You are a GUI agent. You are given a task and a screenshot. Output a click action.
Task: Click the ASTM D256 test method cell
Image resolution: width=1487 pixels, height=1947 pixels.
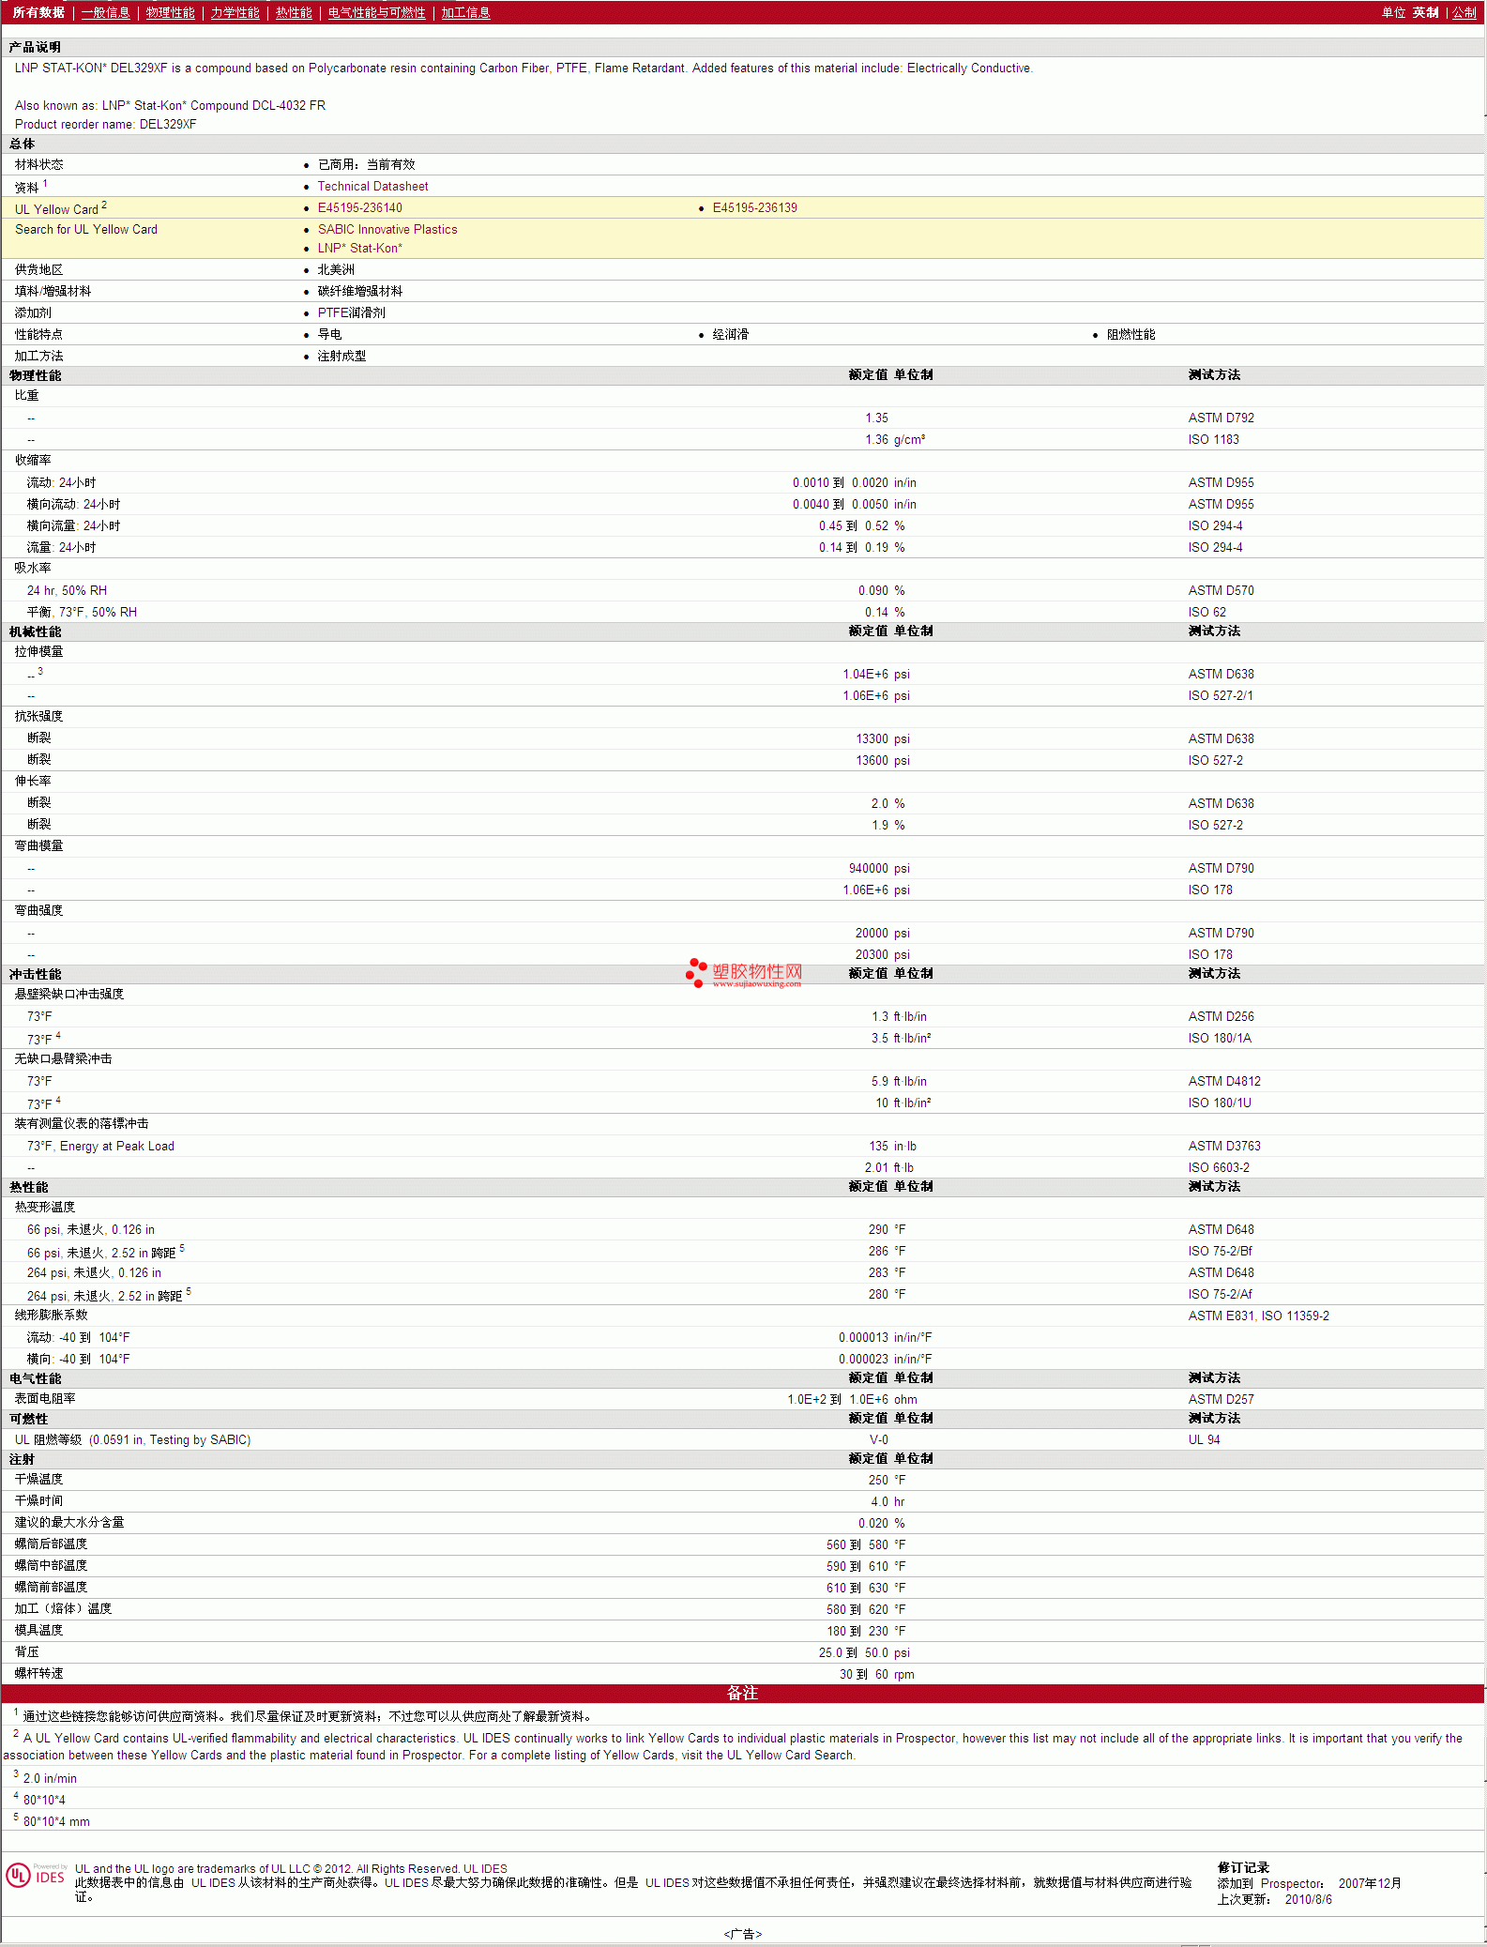click(x=1221, y=1016)
